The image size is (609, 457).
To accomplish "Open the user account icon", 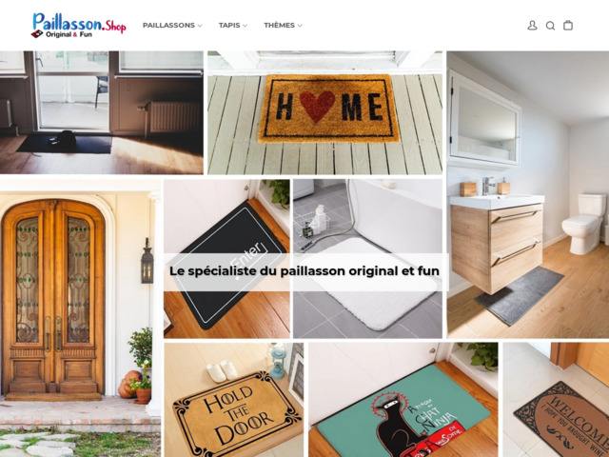I will pyautogui.click(x=532, y=26).
